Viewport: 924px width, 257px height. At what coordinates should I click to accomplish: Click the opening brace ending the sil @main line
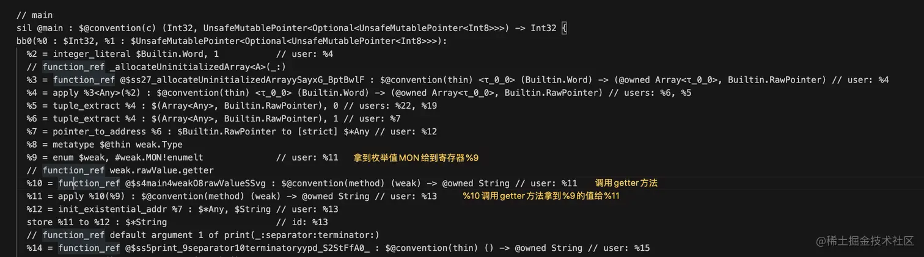pos(563,28)
